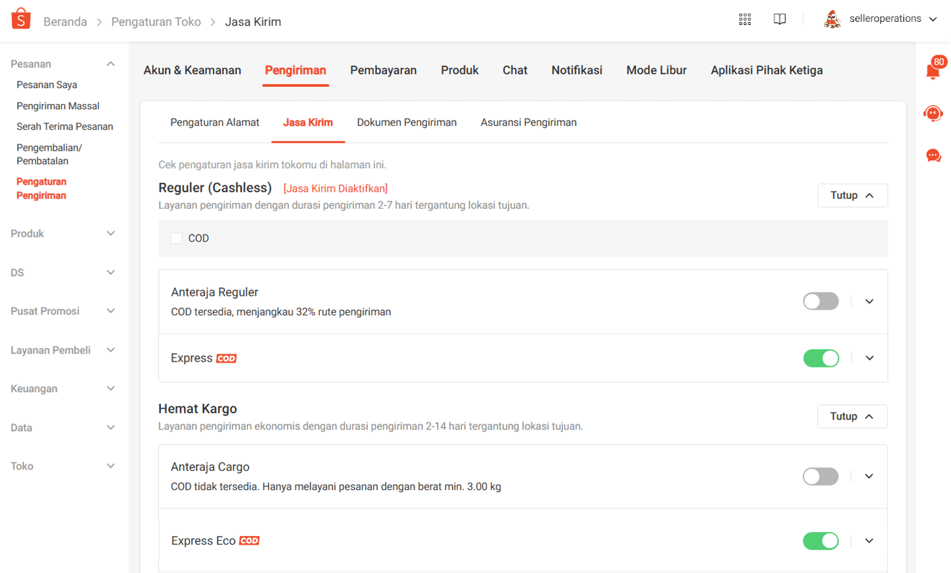951x573 pixels.
Task: Navigate to Beranda via the breadcrumb
Action: [x=65, y=21]
